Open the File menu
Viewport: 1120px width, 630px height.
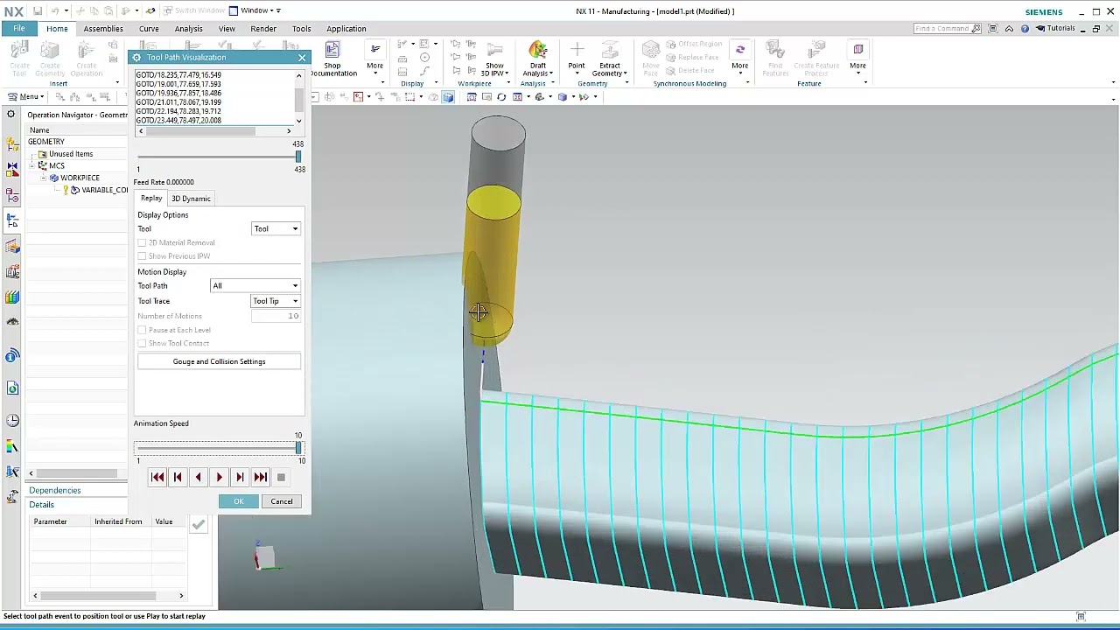pos(18,29)
